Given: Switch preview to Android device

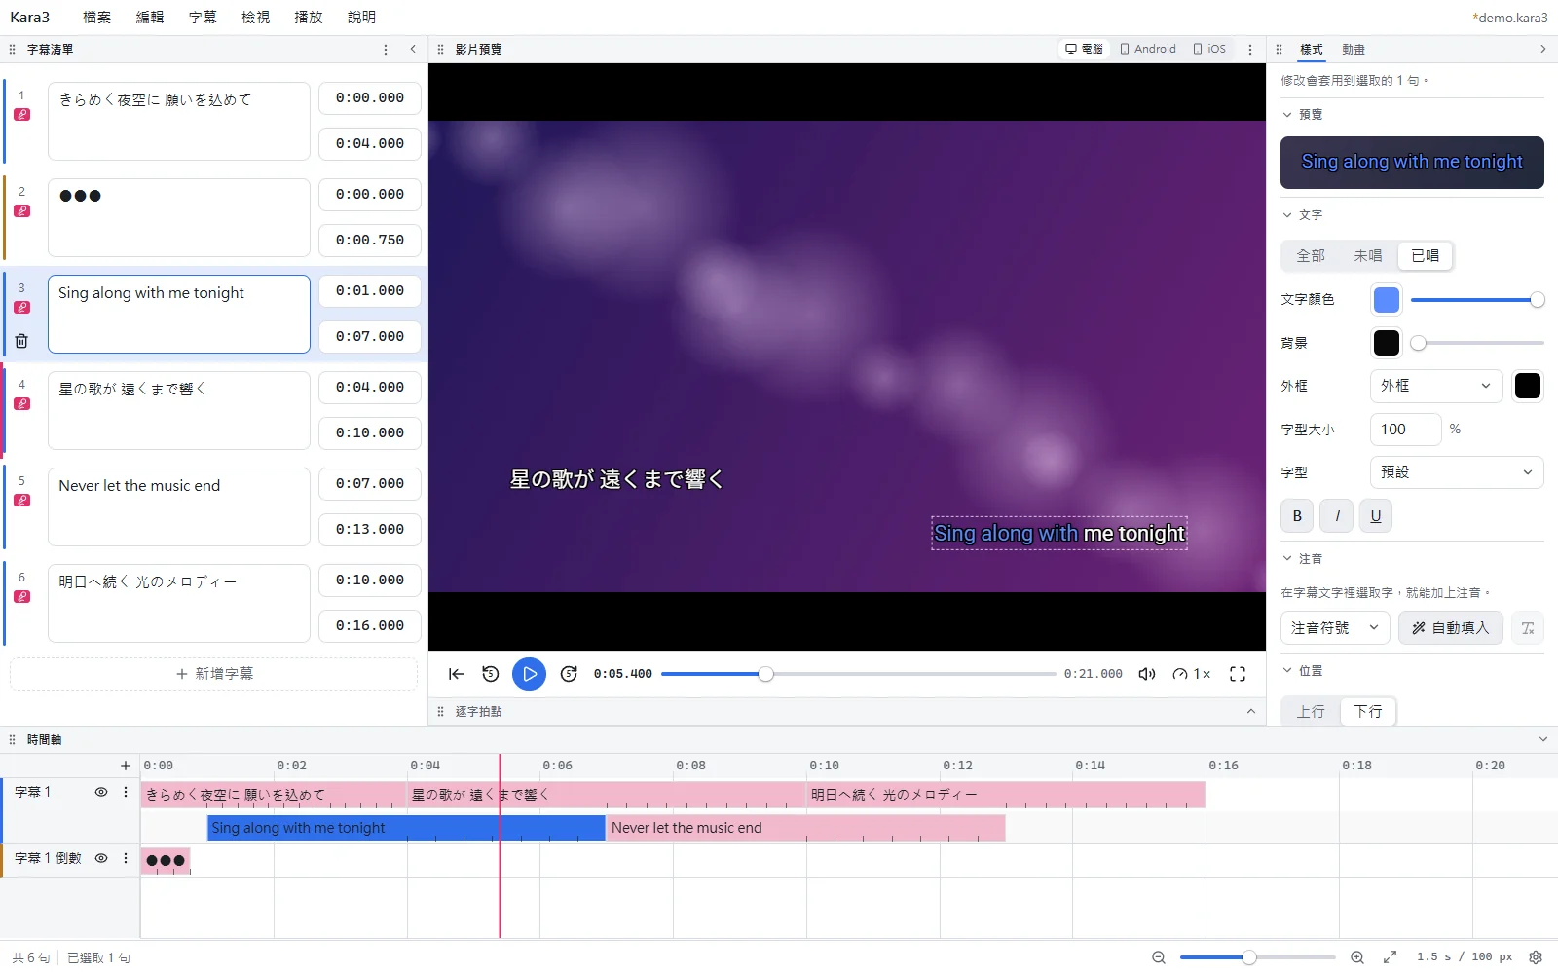Looking at the screenshot, I should coord(1148,49).
